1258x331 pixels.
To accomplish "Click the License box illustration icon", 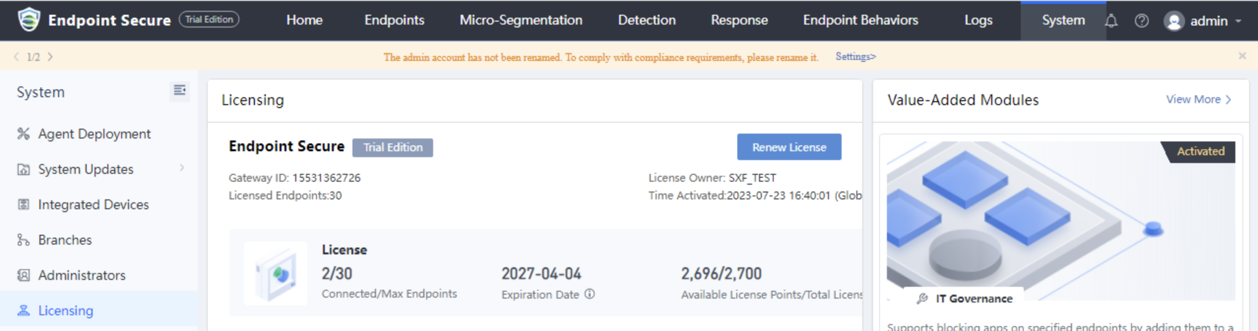I will (276, 274).
